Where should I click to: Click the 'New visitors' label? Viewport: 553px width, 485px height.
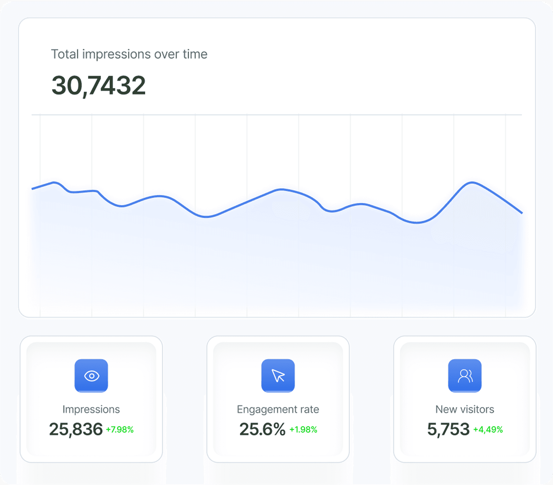pos(465,409)
